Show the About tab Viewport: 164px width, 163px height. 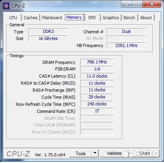point(146,18)
